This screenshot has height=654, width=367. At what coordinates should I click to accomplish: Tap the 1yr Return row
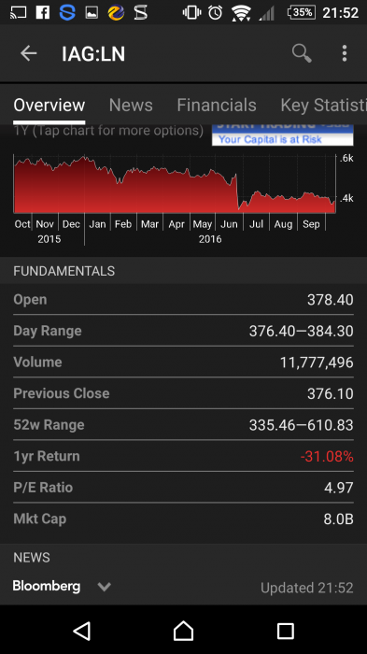(x=183, y=456)
